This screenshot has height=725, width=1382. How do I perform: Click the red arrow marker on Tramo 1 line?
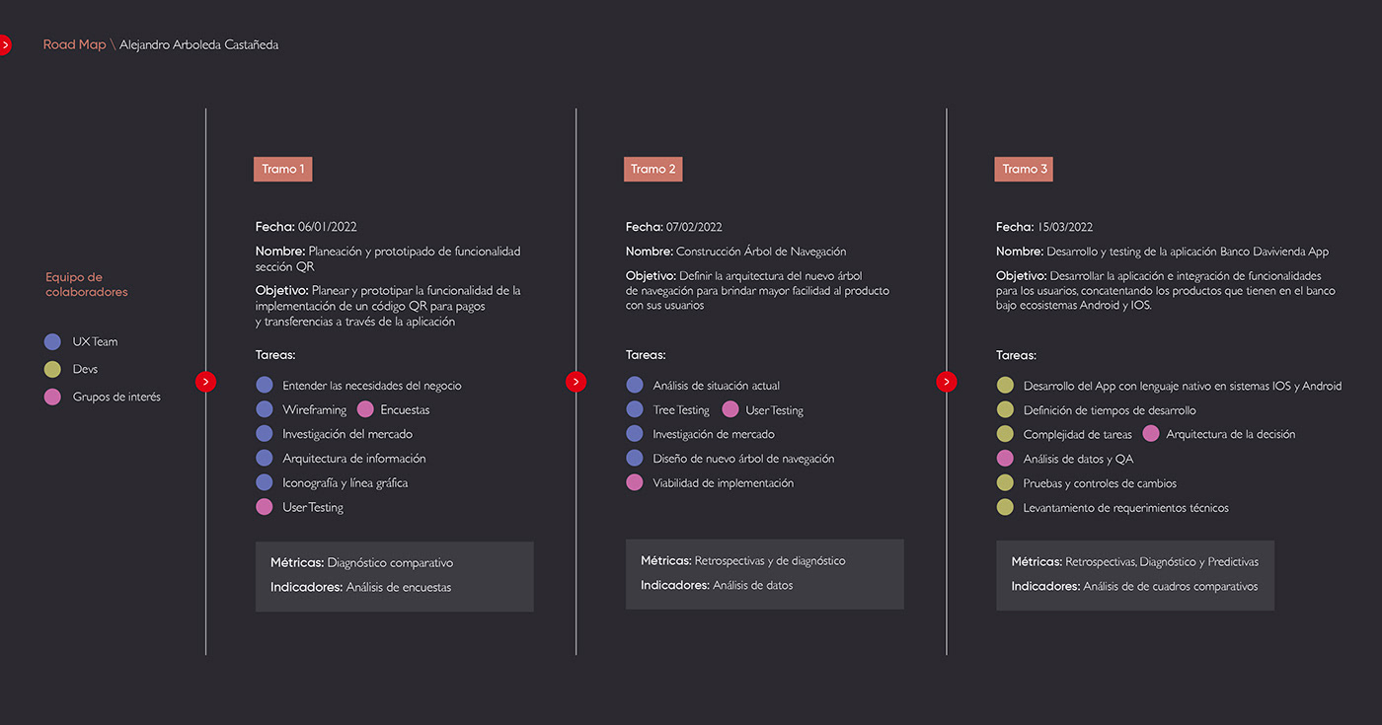point(205,382)
